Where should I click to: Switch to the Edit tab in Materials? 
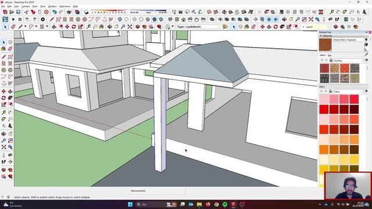330,56
